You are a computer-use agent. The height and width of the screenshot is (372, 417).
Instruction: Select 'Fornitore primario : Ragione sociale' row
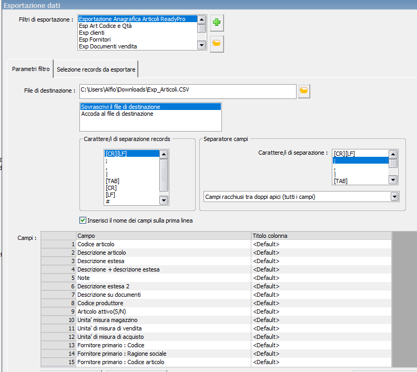[164, 354]
